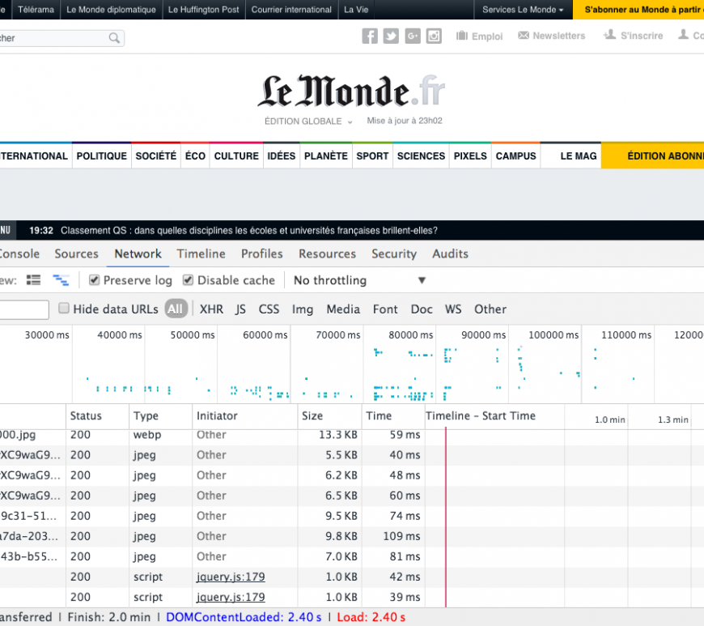Screen dimensions: 704x626
Task: Sort requests by Status column
Action: (97, 416)
